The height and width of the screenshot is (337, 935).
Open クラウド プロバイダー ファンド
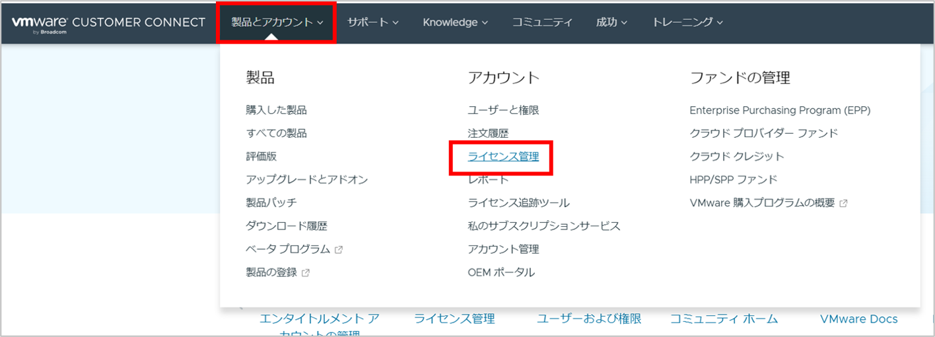click(763, 133)
